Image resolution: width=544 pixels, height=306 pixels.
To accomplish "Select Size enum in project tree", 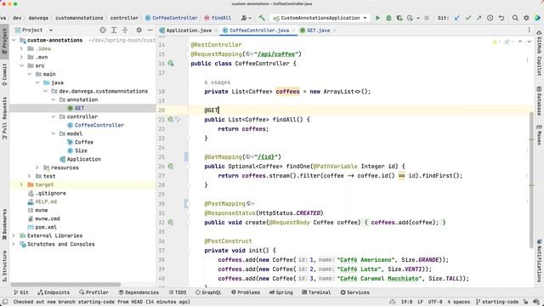I will pos(81,150).
